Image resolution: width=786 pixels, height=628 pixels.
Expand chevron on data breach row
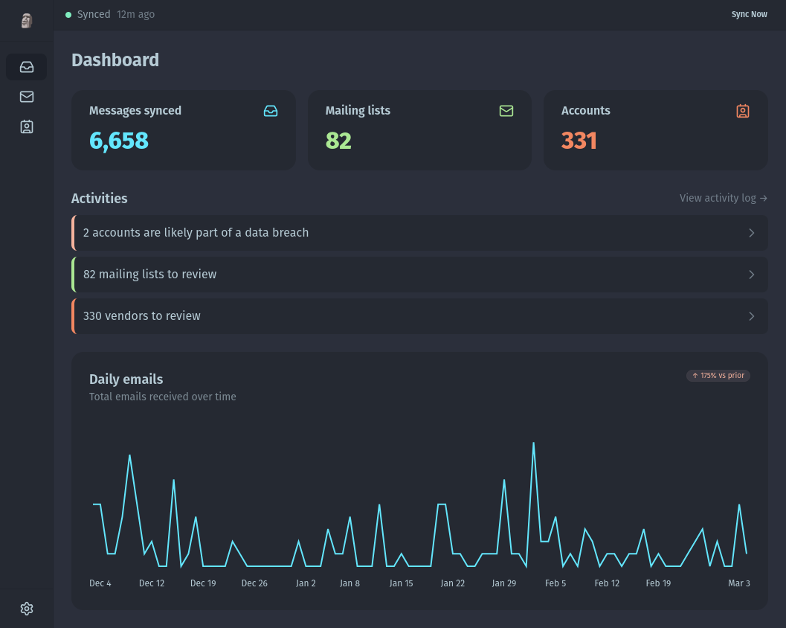(x=751, y=233)
